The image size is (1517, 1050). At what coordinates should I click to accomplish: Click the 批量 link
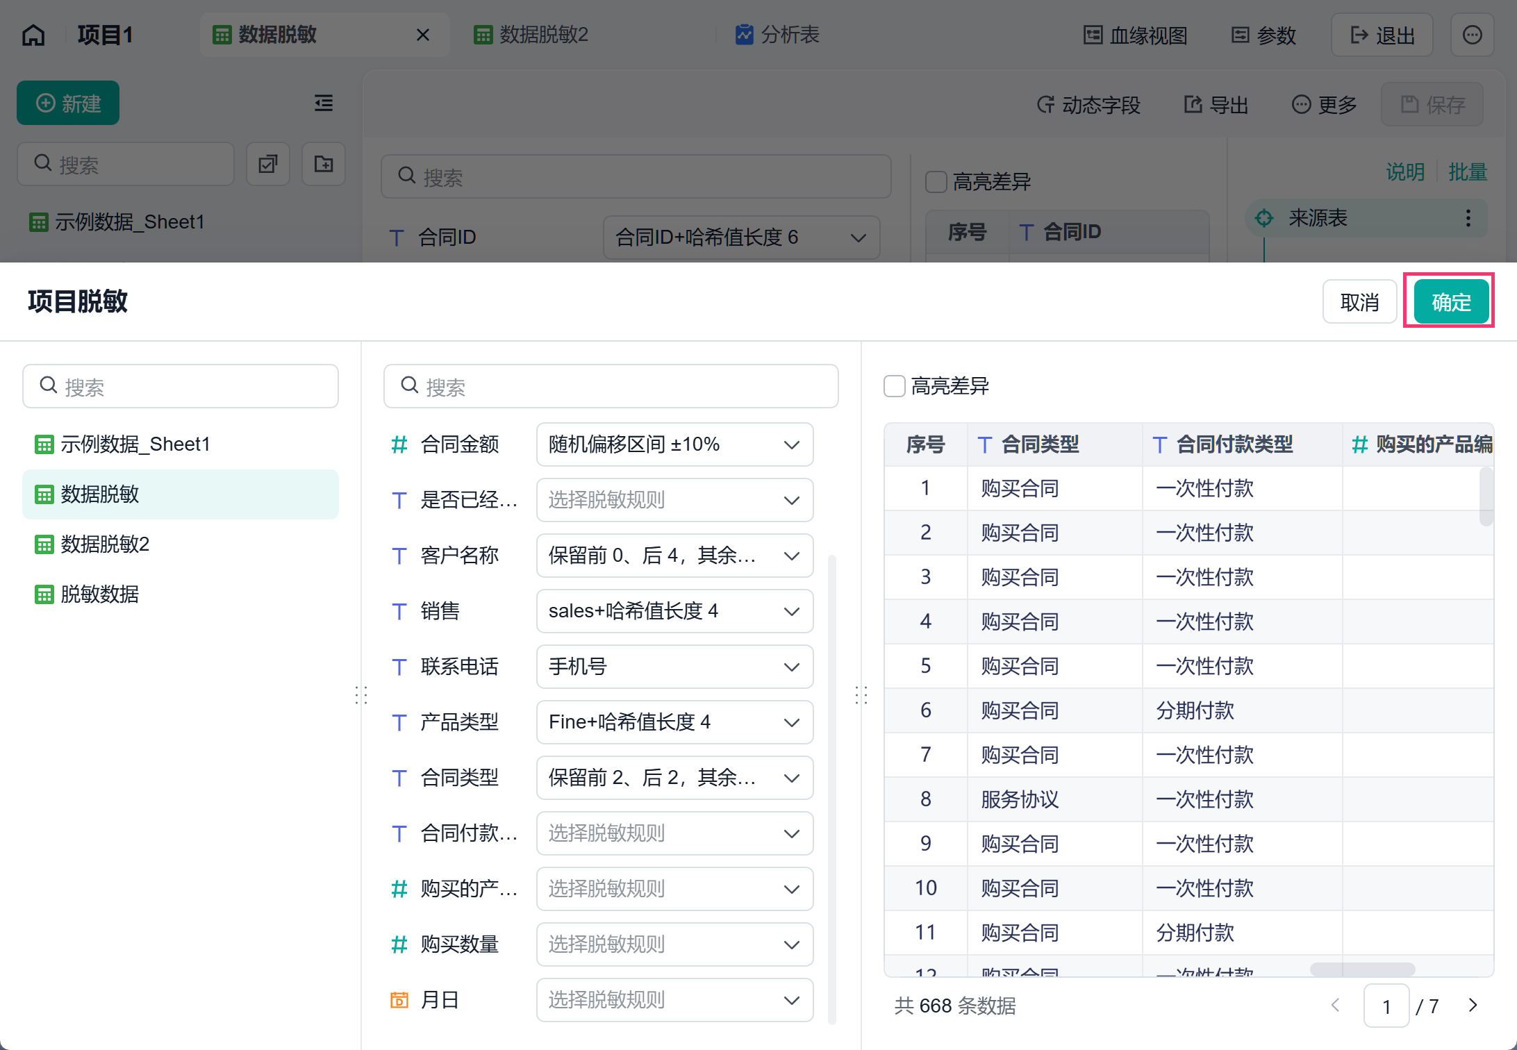(1468, 172)
